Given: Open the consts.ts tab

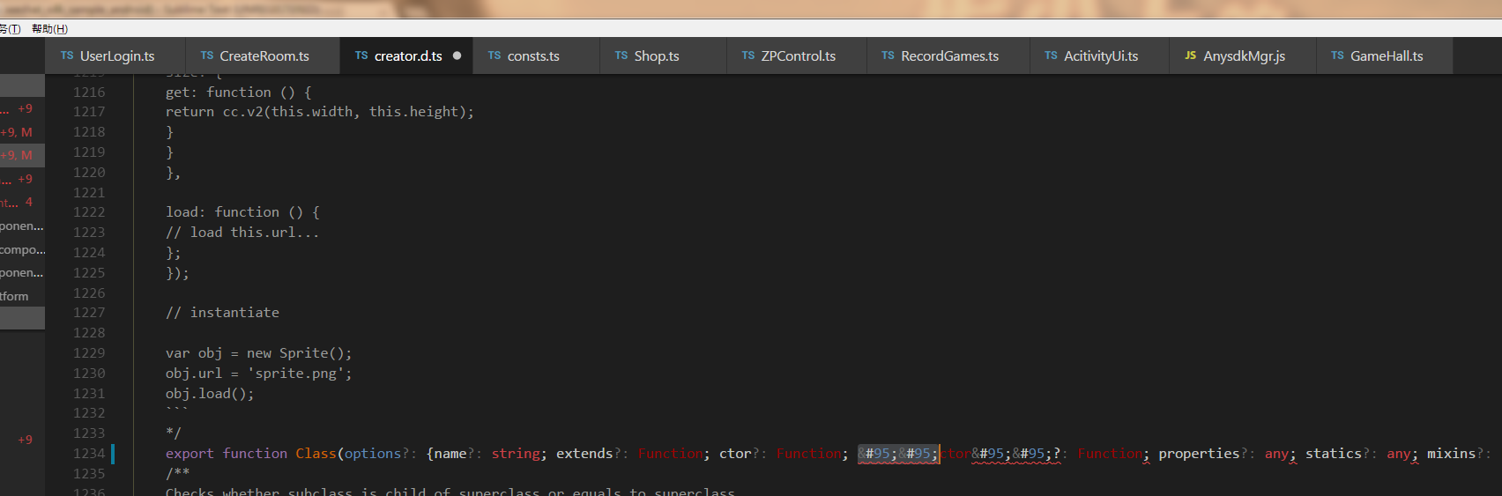Looking at the screenshot, I should (x=536, y=56).
